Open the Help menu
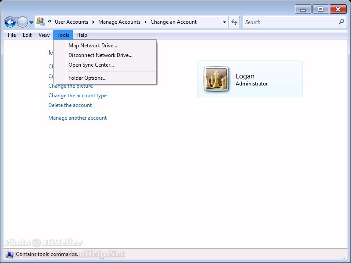 (82, 35)
